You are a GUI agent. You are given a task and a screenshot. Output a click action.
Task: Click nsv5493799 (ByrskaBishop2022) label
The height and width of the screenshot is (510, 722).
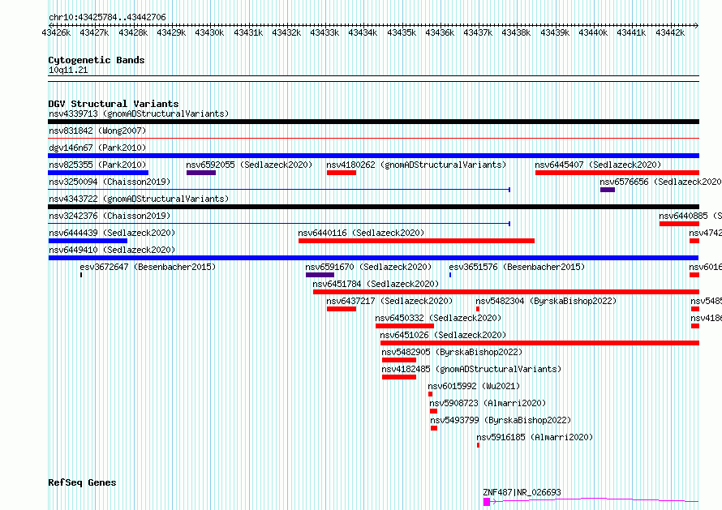pyautogui.click(x=501, y=420)
